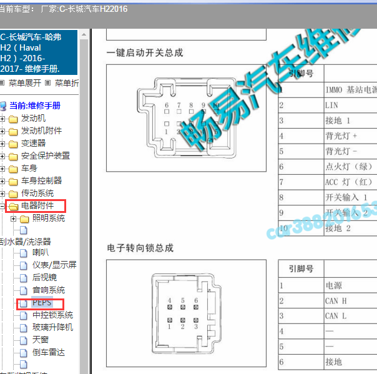Click the CAN L table cell
This screenshot has width=377, height=374.
coord(351,316)
